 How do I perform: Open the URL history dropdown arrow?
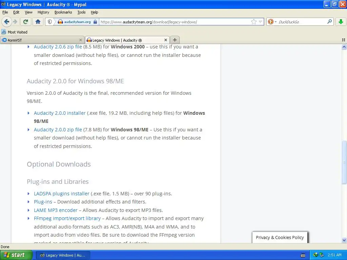[x=261, y=22]
